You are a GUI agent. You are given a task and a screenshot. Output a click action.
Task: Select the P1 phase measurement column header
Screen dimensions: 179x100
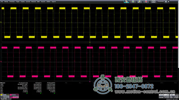(x=23, y=83)
